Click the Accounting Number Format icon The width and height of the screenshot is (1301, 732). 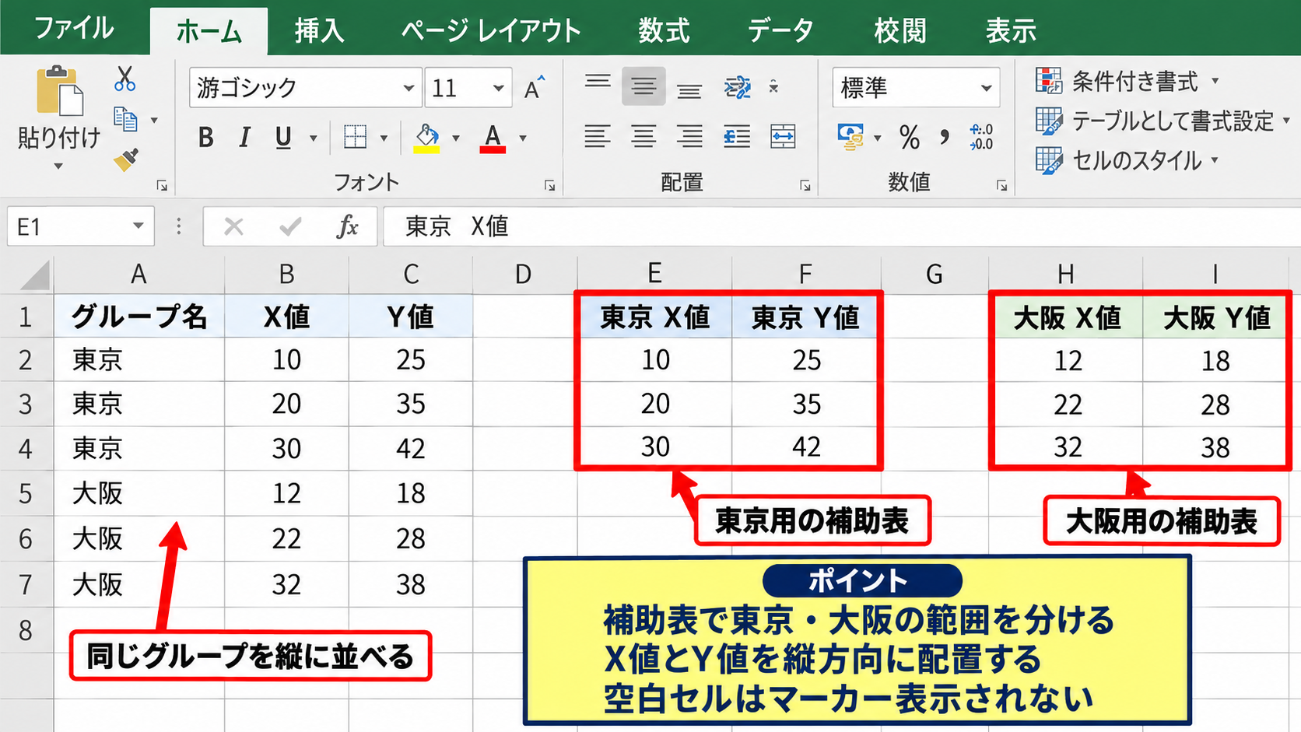click(850, 137)
